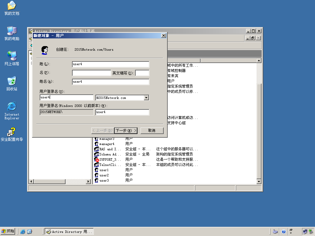315x236 pixels.
Task: Close the New Object - User dialog
Action: point(164,36)
